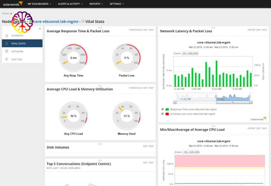Open the Alerts & Activity dropdown menu
This screenshot has width=271, height=186.
[x=70, y=4]
